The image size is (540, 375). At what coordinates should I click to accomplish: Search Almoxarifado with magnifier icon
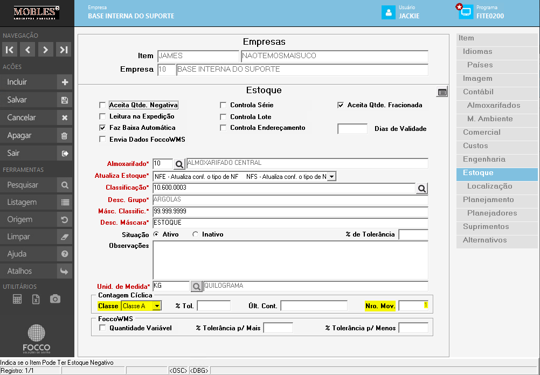click(179, 164)
